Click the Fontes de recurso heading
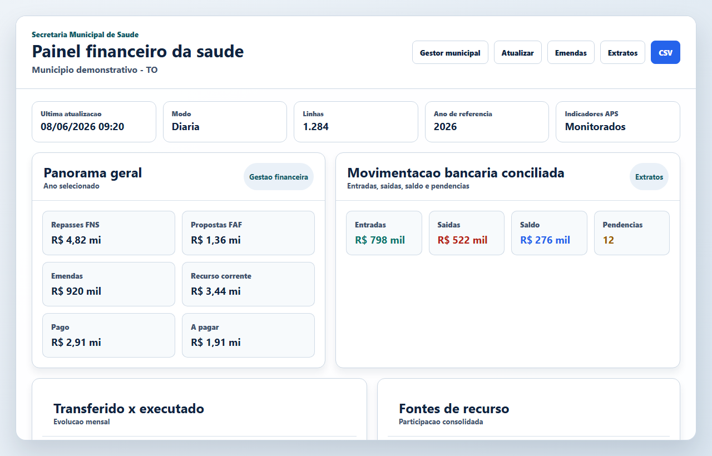This screenshot has width=712, height=456. [x=454, y=409]
